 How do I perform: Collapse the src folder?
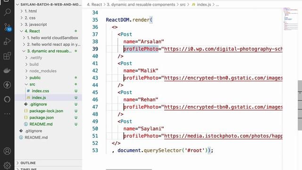pyautogui.click(x=48, y=84)
